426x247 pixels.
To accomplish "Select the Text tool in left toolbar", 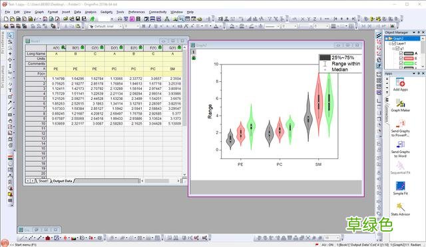I will tap(10, 91).
